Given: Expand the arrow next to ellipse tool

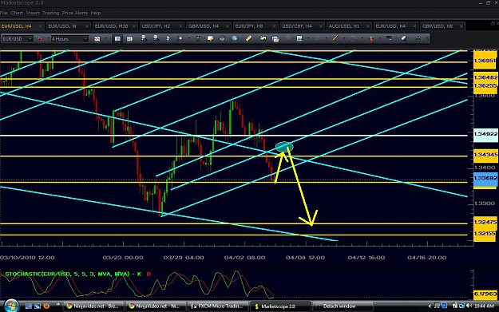Looking at the screenshot, I should (362, 38).
